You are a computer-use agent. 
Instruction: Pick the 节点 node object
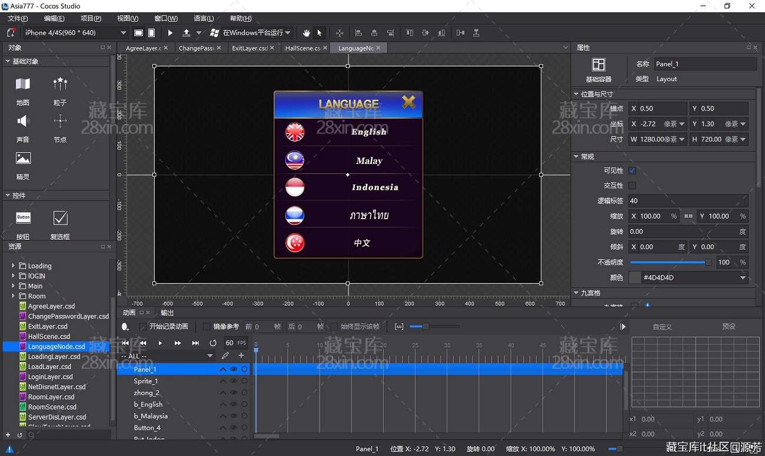pos(60,128)
